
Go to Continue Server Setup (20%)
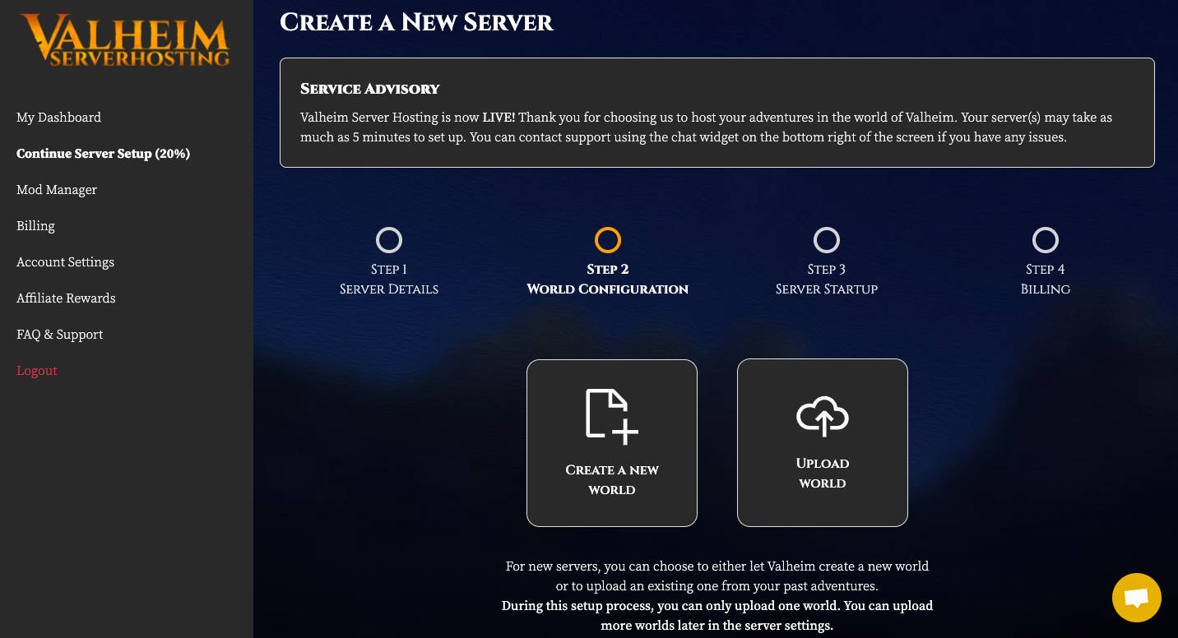coord(103,154)
